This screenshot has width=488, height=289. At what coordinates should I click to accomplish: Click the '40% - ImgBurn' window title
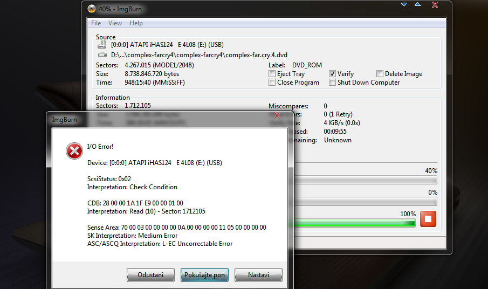coord(120,9)
